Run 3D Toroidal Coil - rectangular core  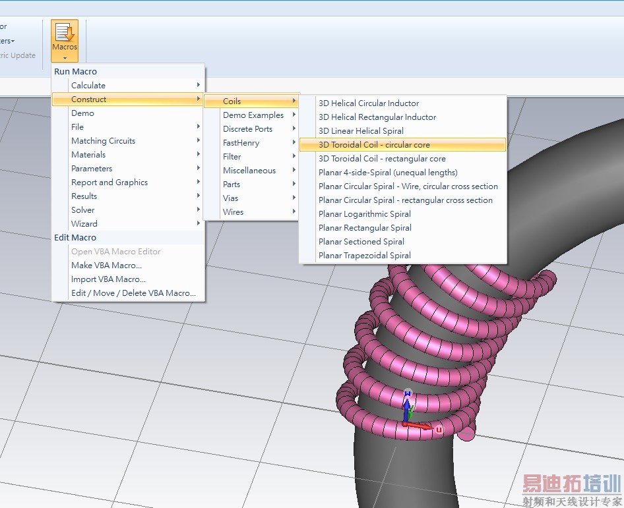coord(403,159)
